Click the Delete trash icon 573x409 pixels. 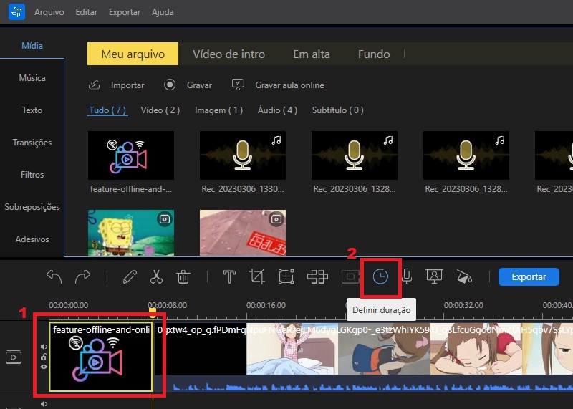click(x=183, y=277)
